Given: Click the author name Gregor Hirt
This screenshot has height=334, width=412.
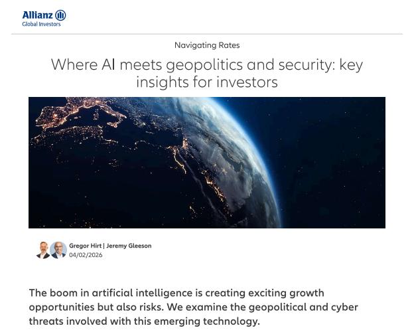Looking at the screenshot, I should [85, 246].
